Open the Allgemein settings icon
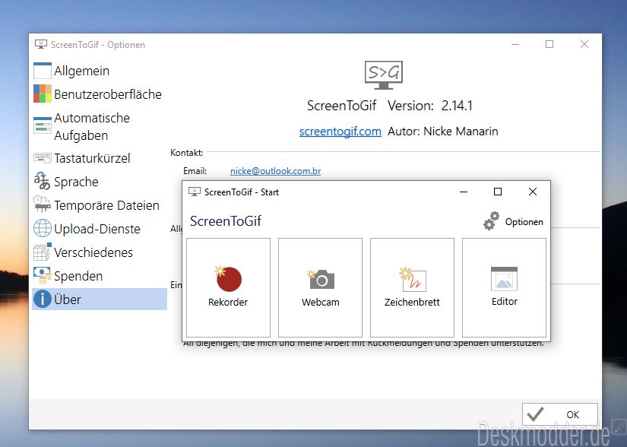The image size is (627, 447). [x=43, y=71]
